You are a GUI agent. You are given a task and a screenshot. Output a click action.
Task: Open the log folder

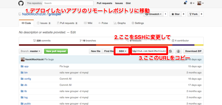(26, 97)
